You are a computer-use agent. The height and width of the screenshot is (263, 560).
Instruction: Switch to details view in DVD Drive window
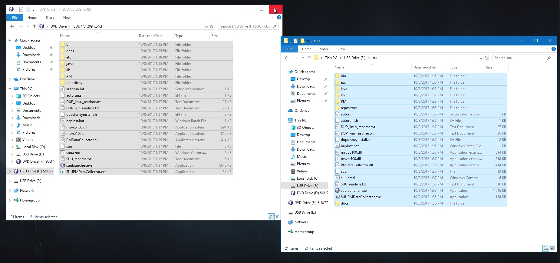pos(271,217)
